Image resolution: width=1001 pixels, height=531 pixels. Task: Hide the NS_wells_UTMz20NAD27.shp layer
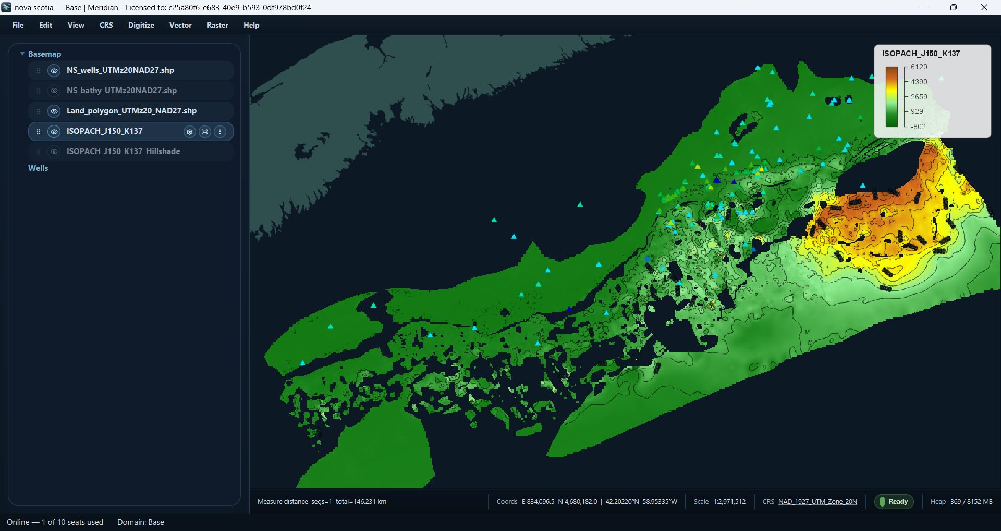54,71
